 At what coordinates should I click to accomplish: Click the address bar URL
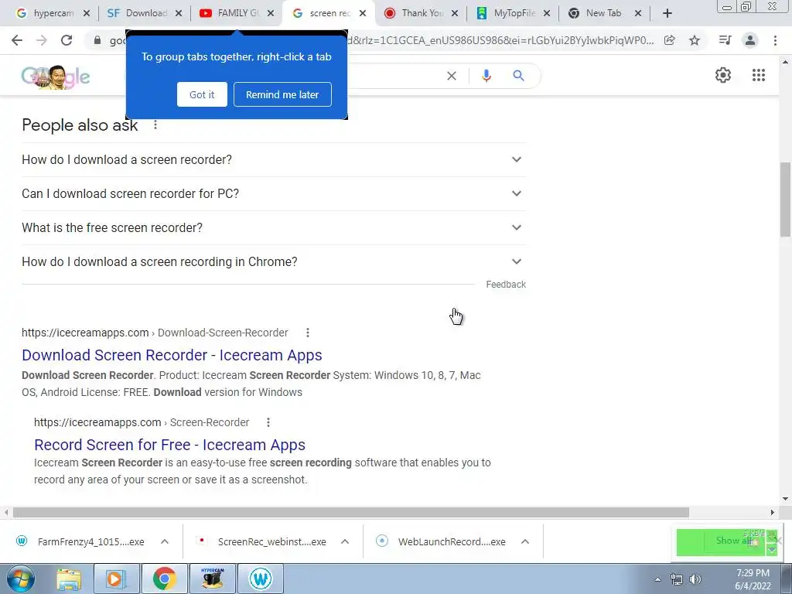(381, 40)
